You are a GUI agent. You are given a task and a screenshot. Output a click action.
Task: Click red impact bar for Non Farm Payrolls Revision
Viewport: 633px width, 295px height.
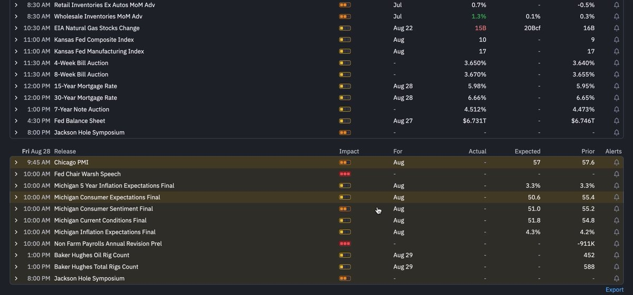pyautogui.click(x=345, y=243)
